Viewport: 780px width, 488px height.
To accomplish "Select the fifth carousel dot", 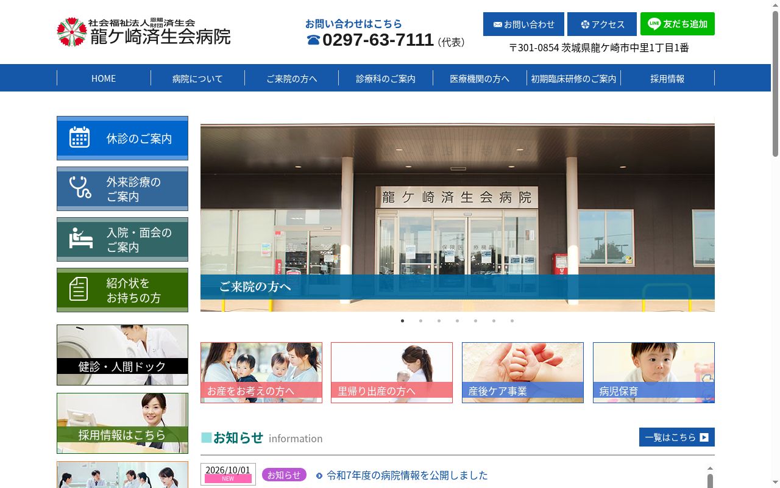I will coord(475,321).
